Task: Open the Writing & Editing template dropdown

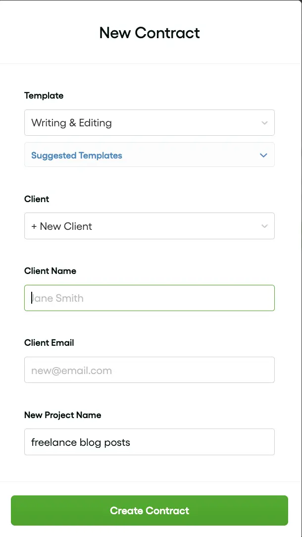Action: click(149, 123)
